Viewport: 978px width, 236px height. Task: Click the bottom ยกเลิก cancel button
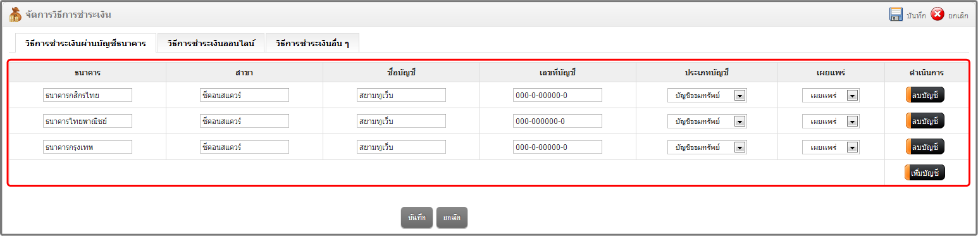click(452, 217)
